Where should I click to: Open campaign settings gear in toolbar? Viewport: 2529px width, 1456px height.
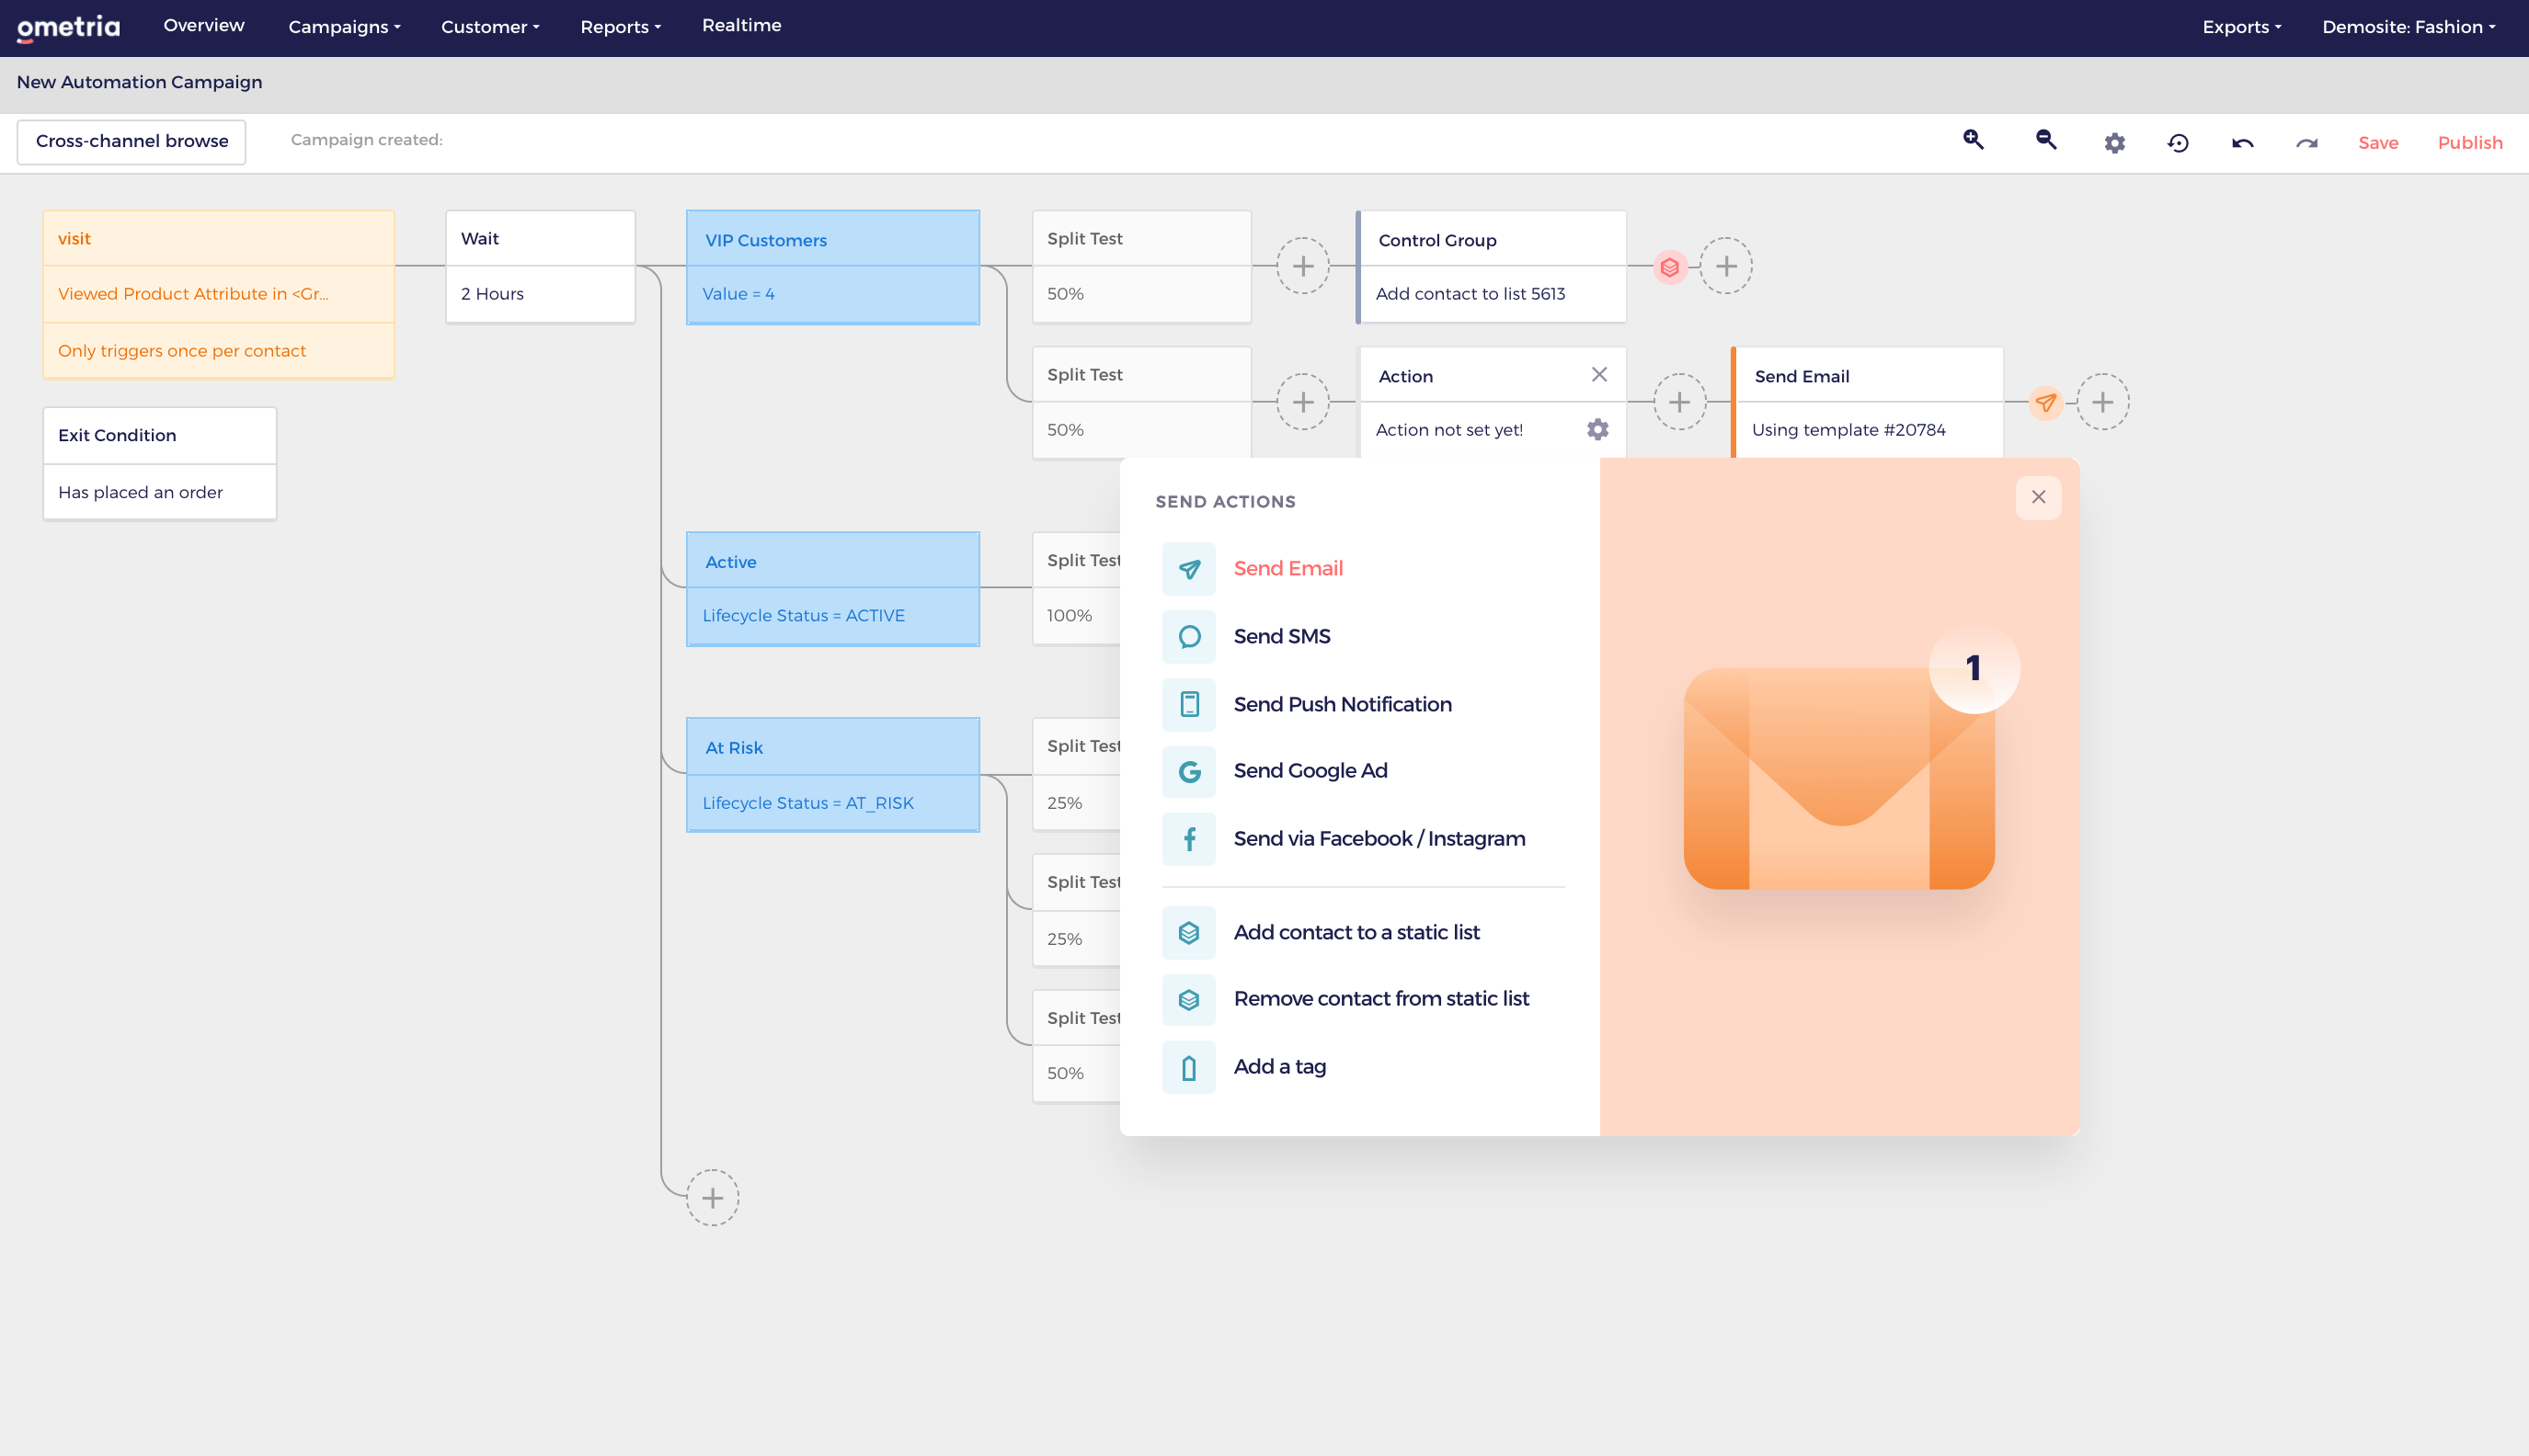click(2114, 143)
